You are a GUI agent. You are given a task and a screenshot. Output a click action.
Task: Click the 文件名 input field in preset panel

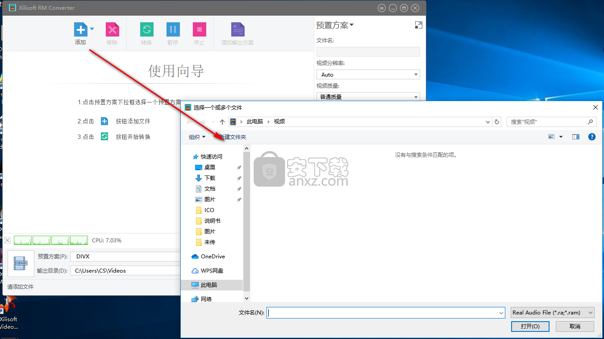[x=368, y=52]
